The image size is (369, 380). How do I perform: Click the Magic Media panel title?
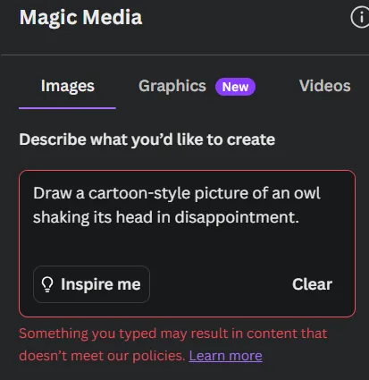[80, 18]
